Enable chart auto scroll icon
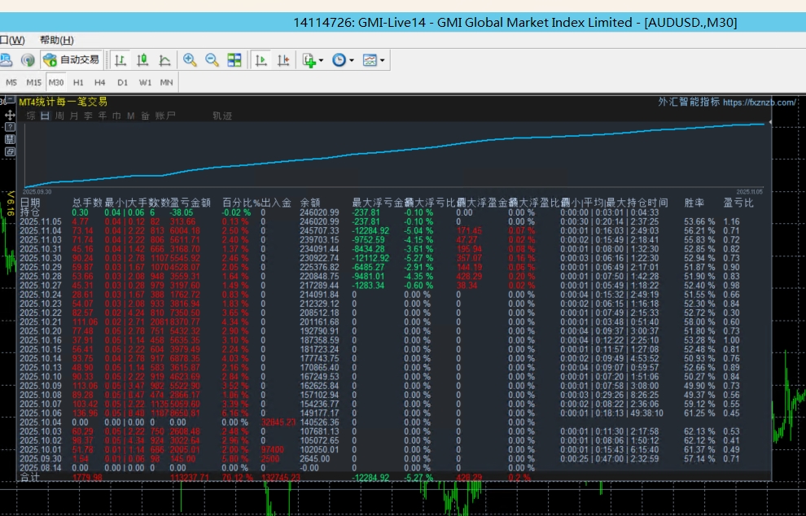806x516 pixels. 261,59
